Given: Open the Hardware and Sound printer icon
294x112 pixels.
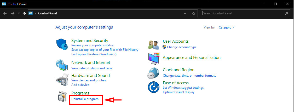Looking at the screenshot, I should (x=62, y=80).
